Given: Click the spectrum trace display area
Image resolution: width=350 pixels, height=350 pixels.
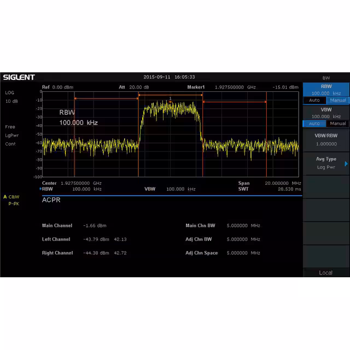Looking at the screenshot, I should pos(171,134).
